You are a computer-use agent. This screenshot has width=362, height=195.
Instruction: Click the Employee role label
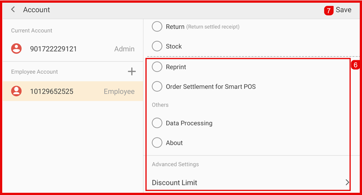[x=119, y=92]
